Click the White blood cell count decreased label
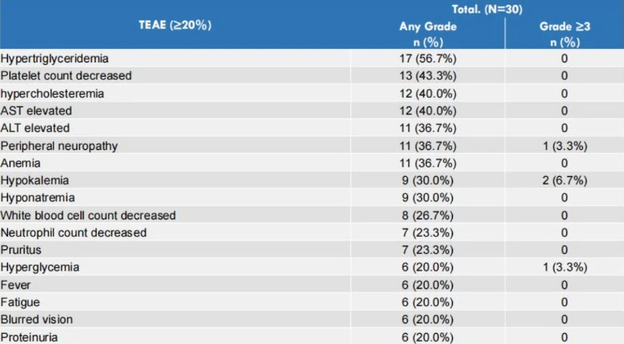Viewport: 624px width, 344px height. (88, 215)
